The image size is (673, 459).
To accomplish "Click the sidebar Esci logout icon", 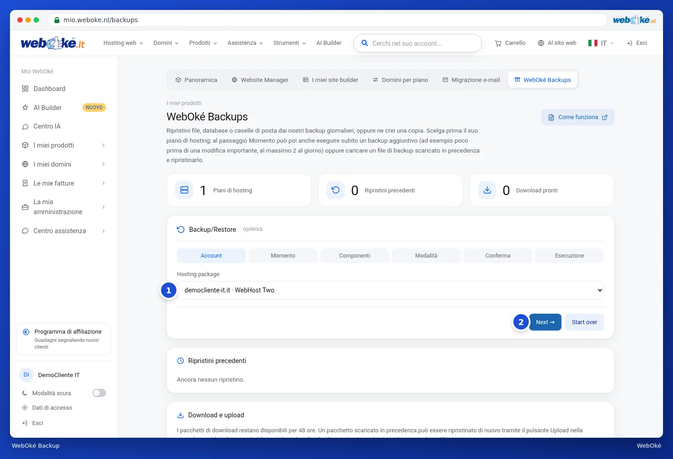I will [x=25, y=423].
